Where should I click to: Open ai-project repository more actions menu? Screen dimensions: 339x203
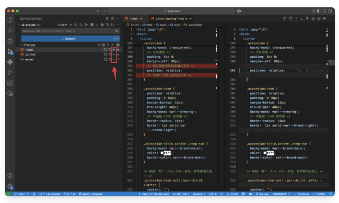pos(117,25)
